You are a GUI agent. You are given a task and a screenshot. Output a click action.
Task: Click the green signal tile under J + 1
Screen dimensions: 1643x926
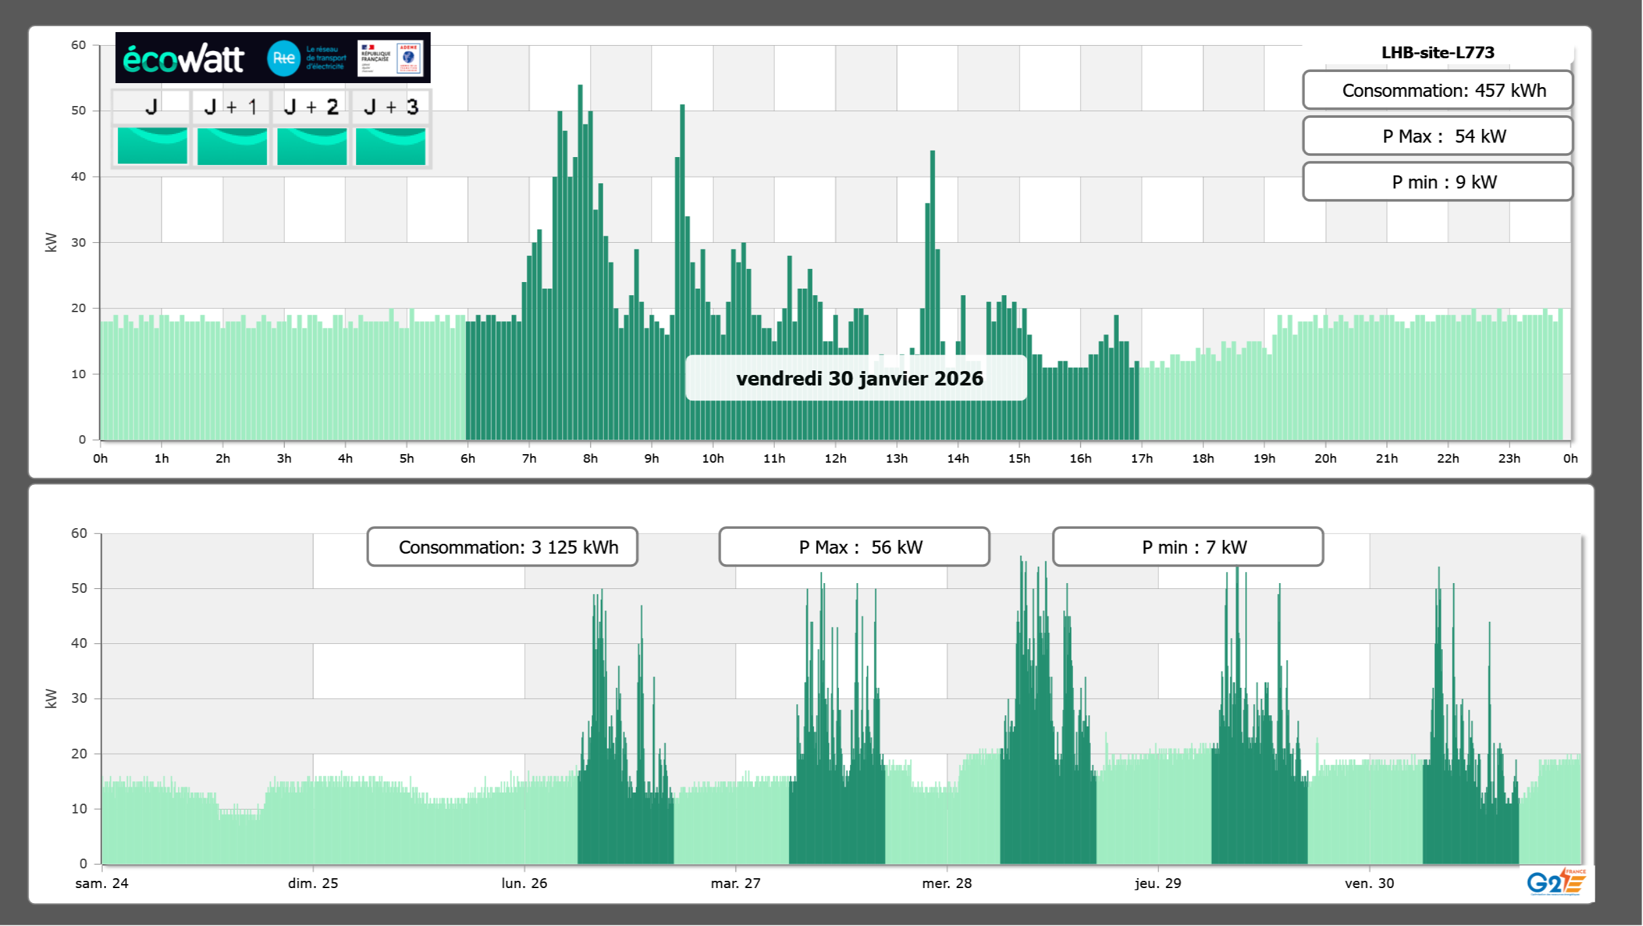[232, 145]
